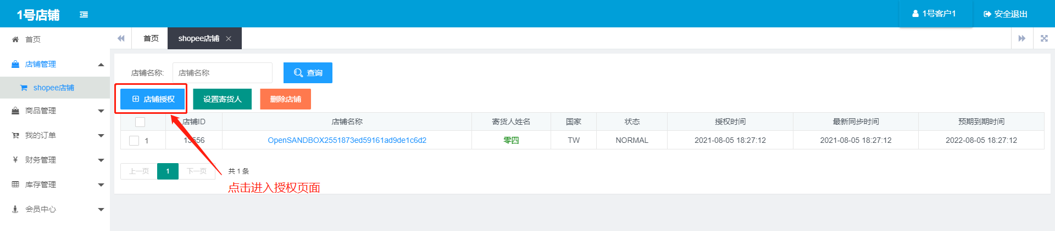1055x231 pixels.
Task: Click the home icon beside 首页 in sidebar
Action: click(15, 39)
